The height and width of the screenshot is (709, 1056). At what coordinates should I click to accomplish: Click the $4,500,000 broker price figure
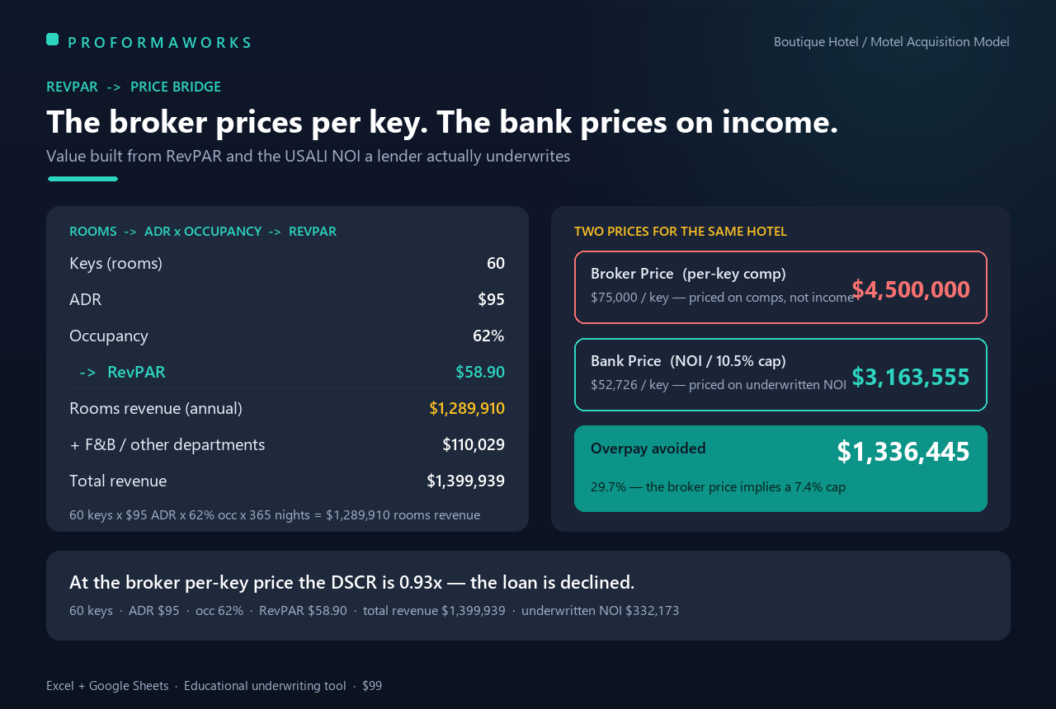[911, 289]
